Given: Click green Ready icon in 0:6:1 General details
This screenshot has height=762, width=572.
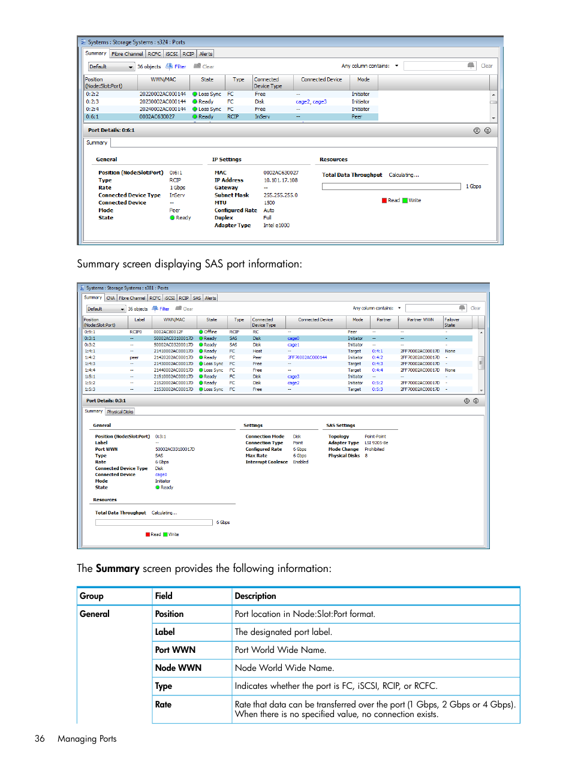Looking at the screenshot, I should pos(172,218).
